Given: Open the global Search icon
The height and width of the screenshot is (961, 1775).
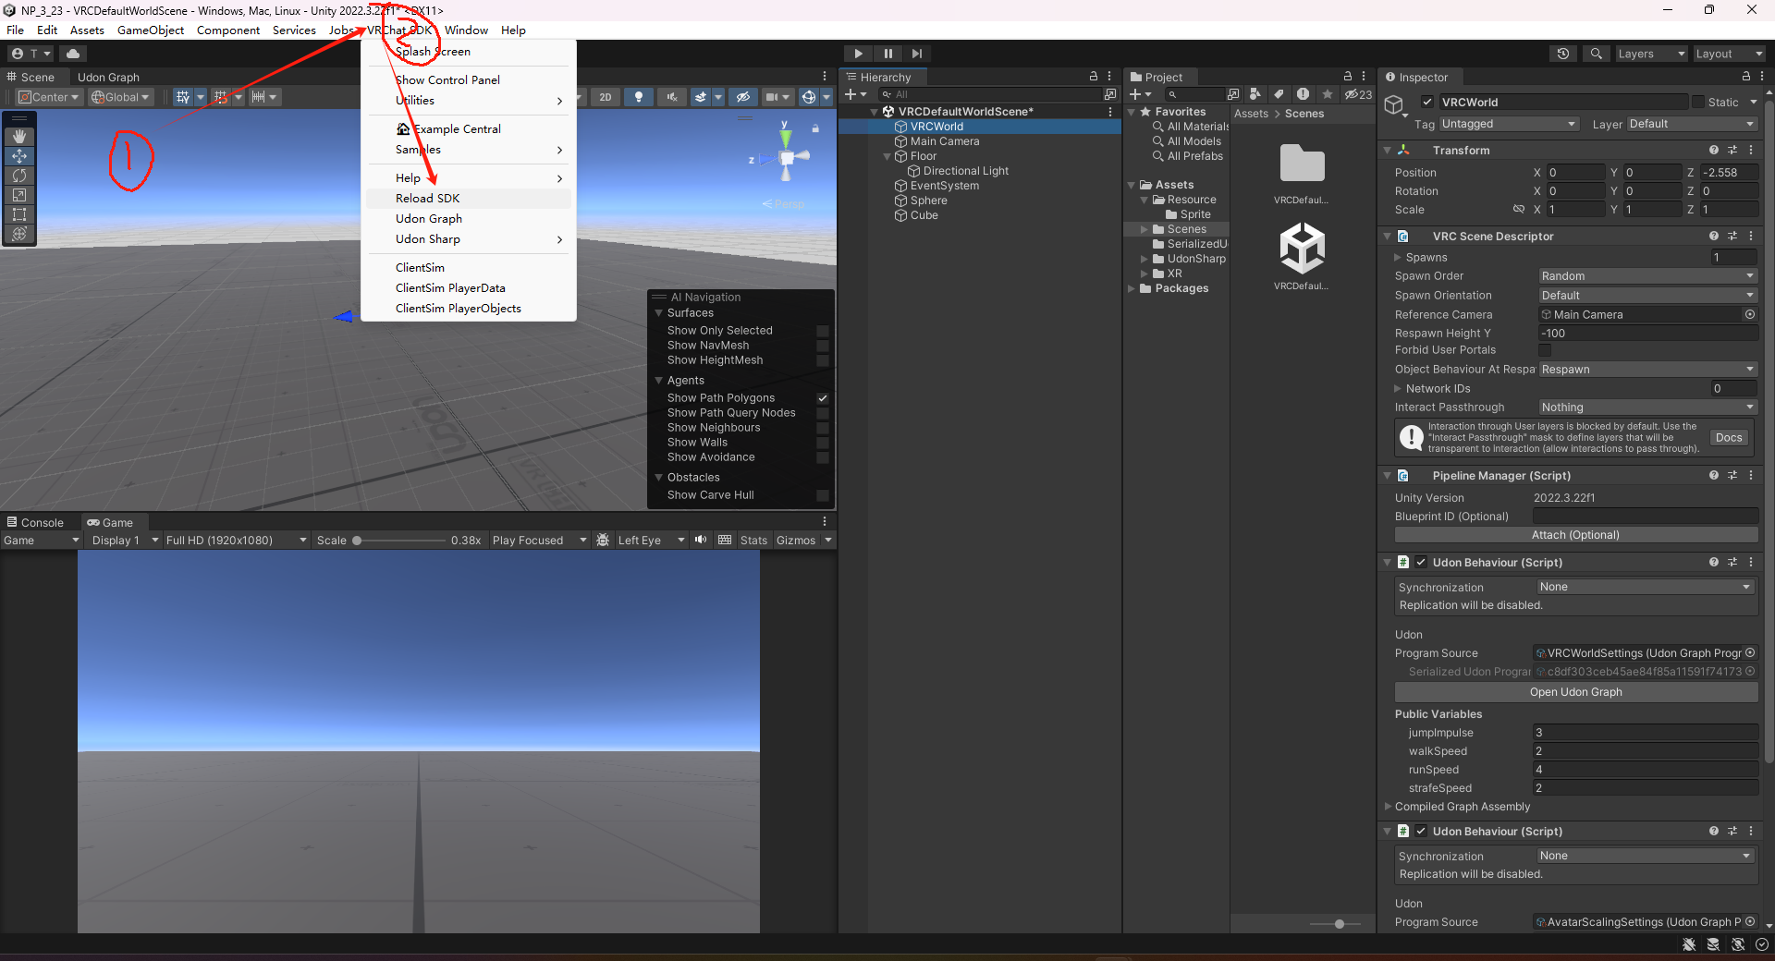Looking at the screenshot, I should click(1597, 54).
